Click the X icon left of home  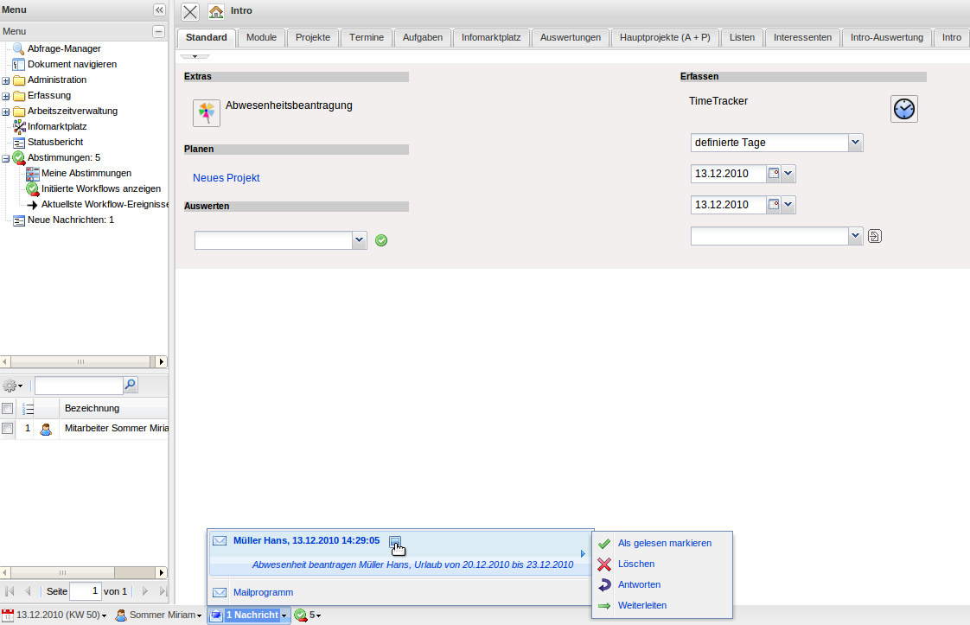190,12
